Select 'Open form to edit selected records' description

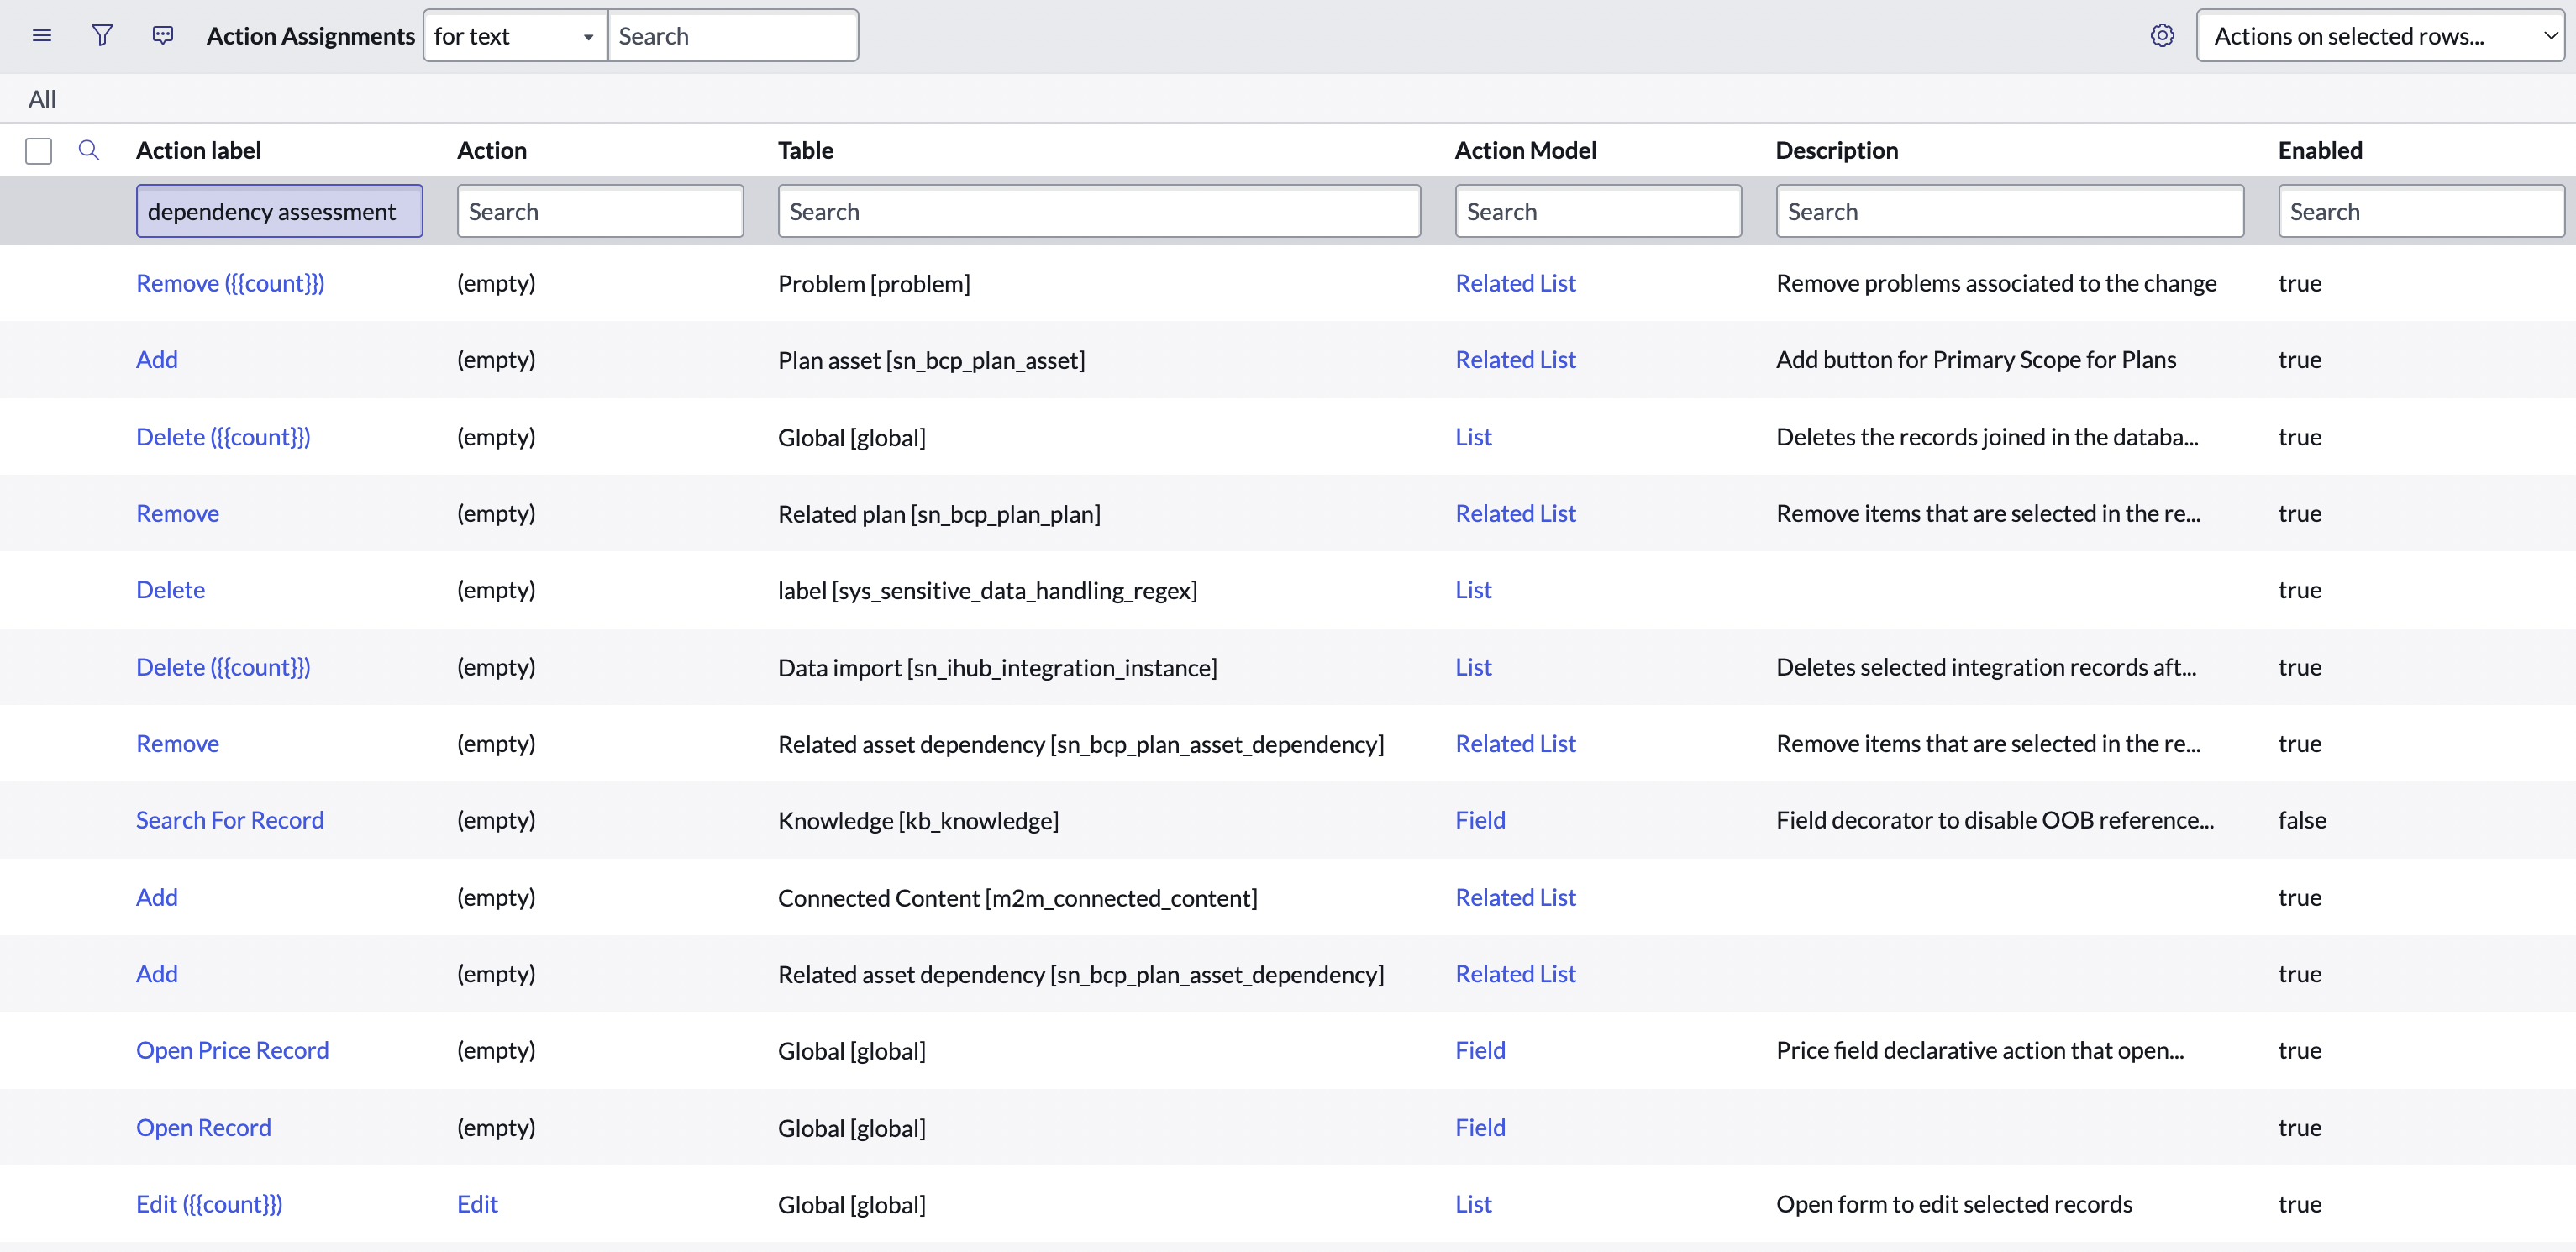click(1954, 1204)
